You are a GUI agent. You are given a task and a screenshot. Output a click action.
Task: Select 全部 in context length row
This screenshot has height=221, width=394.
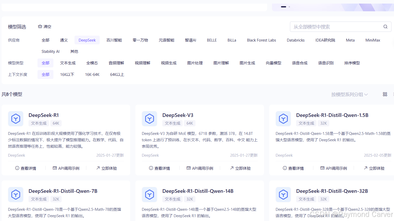pos(45,74)
